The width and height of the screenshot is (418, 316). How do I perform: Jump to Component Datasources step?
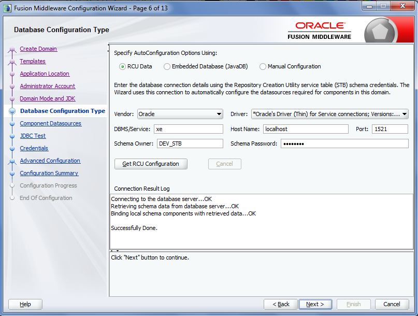[x=50, y=123]
